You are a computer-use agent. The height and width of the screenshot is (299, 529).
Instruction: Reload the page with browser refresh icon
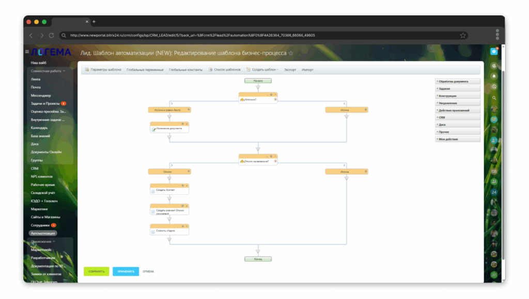[x=51, y=36]
